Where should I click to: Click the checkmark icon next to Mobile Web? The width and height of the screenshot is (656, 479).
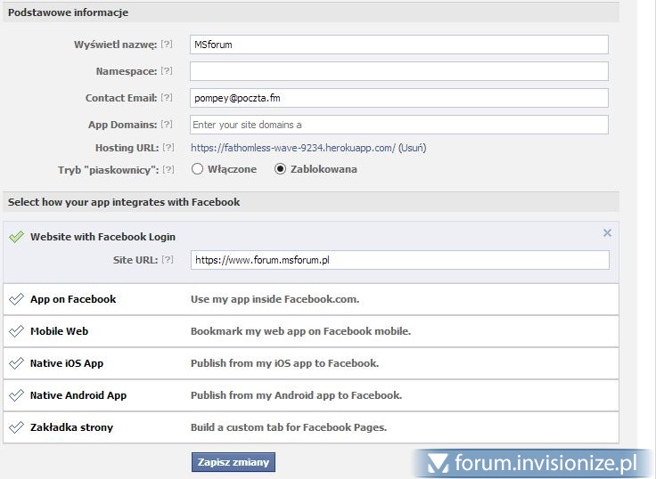pyautogui.click(x=16, y=331)
